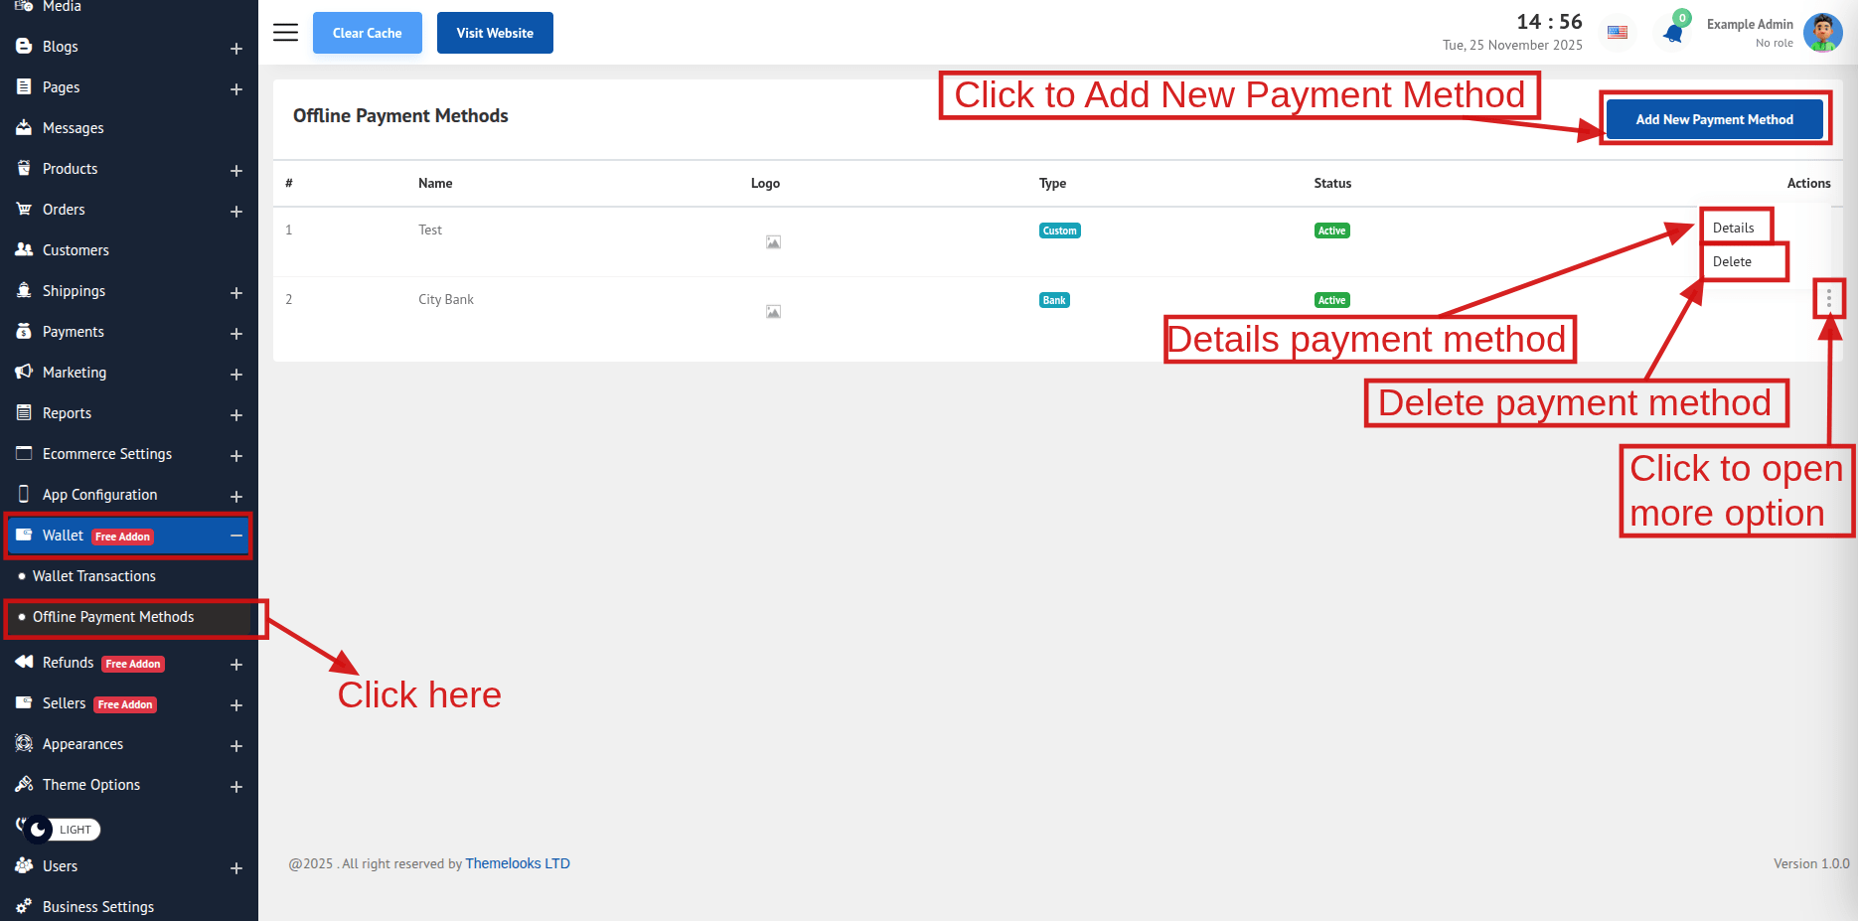The image size is (1858, 921).
Task: Click the hamburger menu icon
Action: (x=285, y=33)
